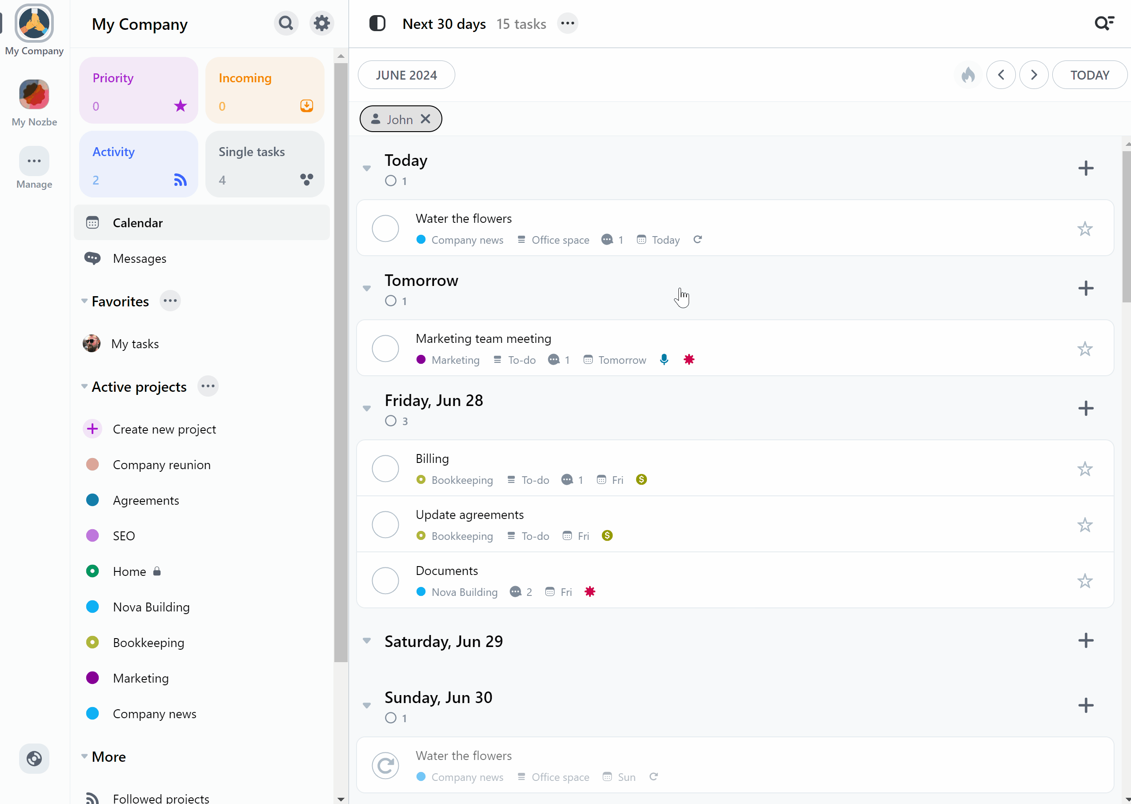Collapse the Active projects list
This screenshot has width=1131, height=804.
pos(84,386)
